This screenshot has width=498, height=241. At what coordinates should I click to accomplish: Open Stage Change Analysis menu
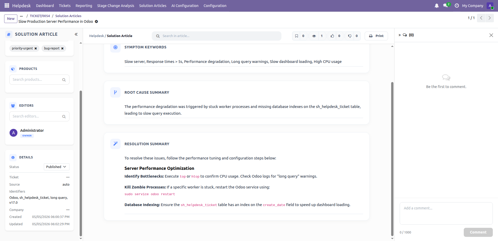pyautogui.click(x=116, y=6)
